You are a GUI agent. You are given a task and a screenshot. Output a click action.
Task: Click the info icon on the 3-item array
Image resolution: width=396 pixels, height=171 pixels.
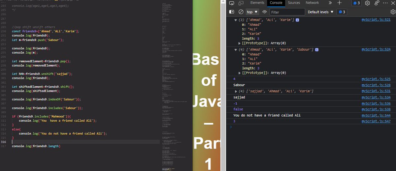pos(298,20)
